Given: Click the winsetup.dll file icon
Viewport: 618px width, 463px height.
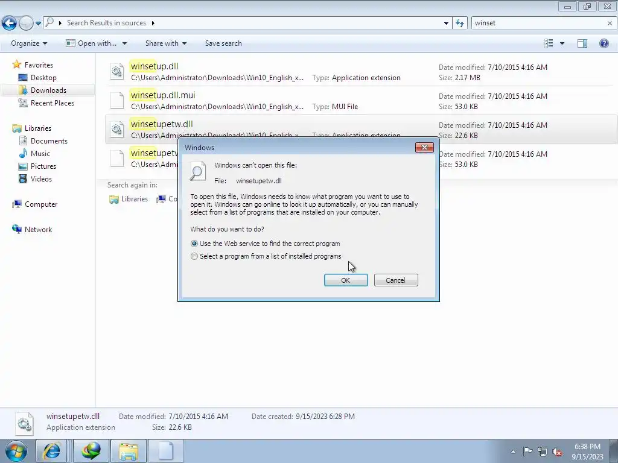Looking at the screenshot, I should pyautogui.click(x=117, y=72).
